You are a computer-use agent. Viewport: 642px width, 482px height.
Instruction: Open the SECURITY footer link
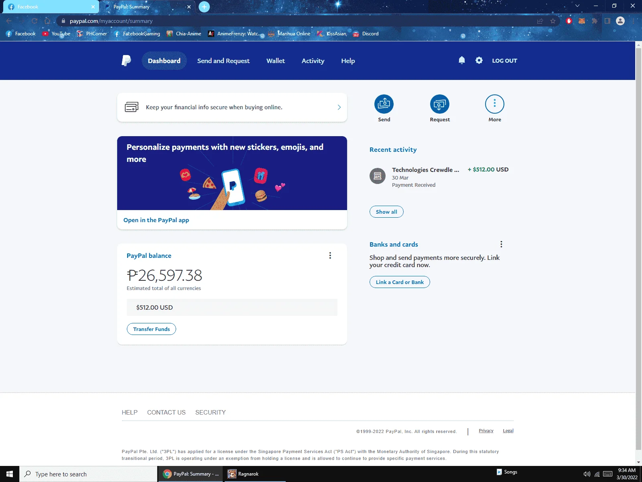tap(211, 413)
